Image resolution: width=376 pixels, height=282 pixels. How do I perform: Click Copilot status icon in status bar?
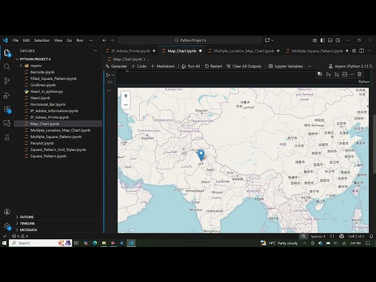pyautogui.click(x=342, y=236)
